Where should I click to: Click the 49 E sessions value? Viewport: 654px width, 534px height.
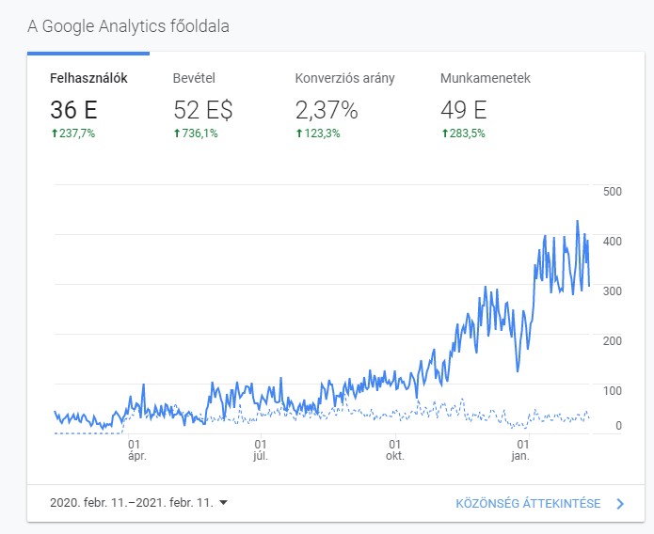(x=464, y=110)
